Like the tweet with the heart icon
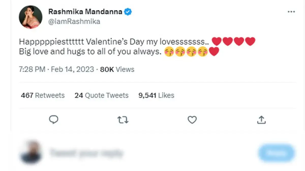Viewport: 305px width, 171px height. click(x=192, y=120)
